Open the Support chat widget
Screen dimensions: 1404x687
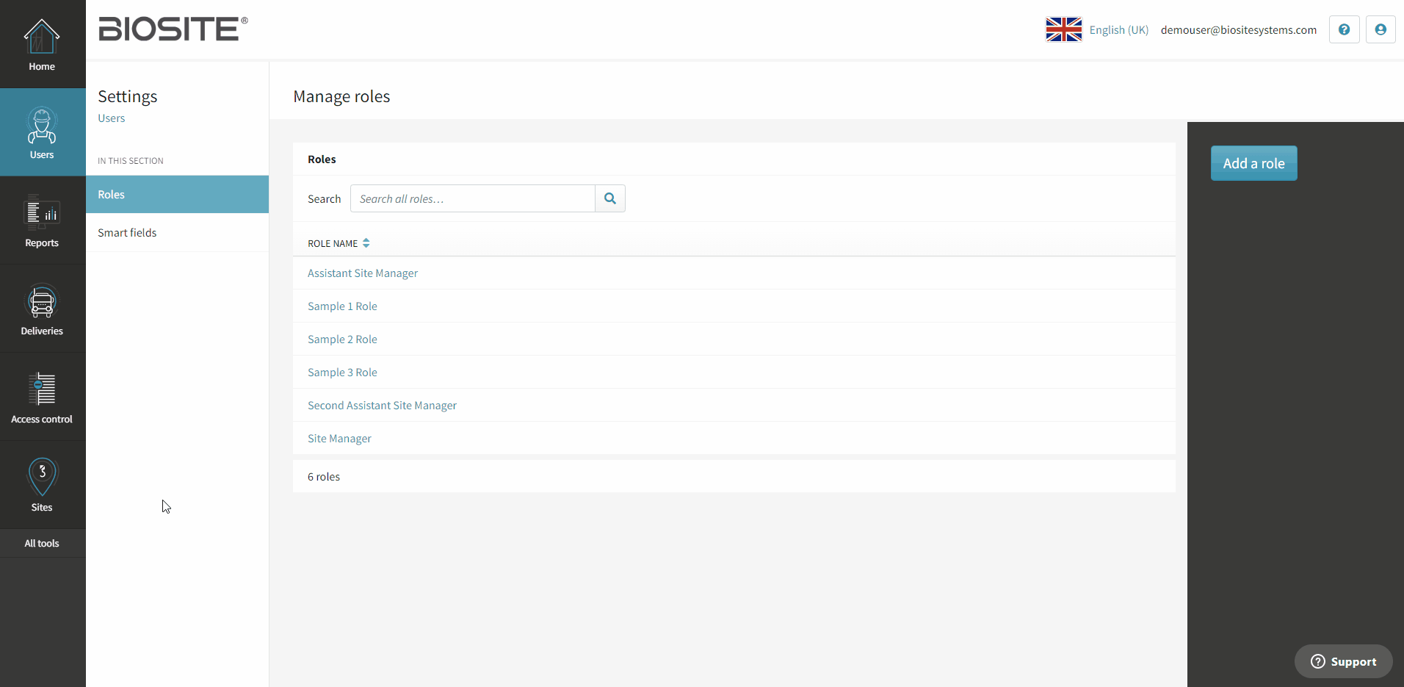(x=1343, y=661)
